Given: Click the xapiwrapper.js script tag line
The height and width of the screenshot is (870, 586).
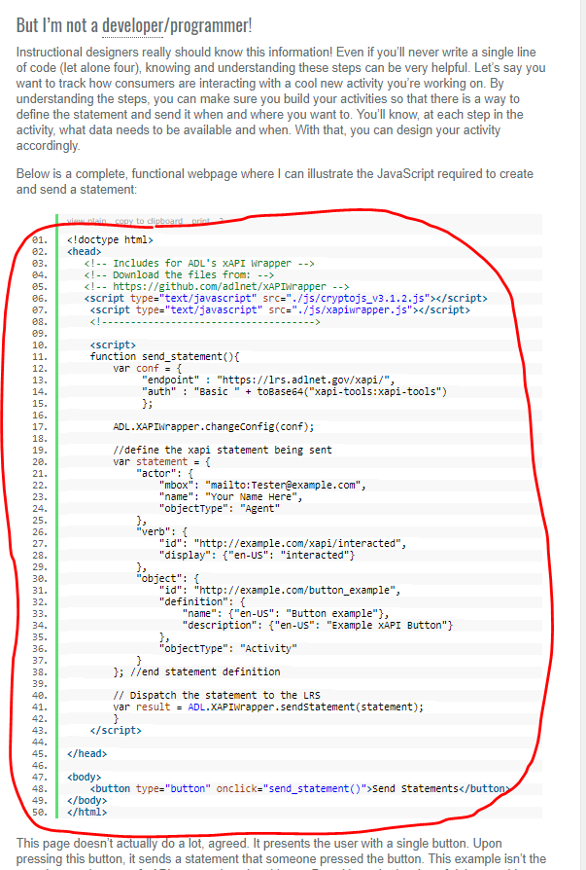Looking at the screenshot, I should tap(280, 309).
